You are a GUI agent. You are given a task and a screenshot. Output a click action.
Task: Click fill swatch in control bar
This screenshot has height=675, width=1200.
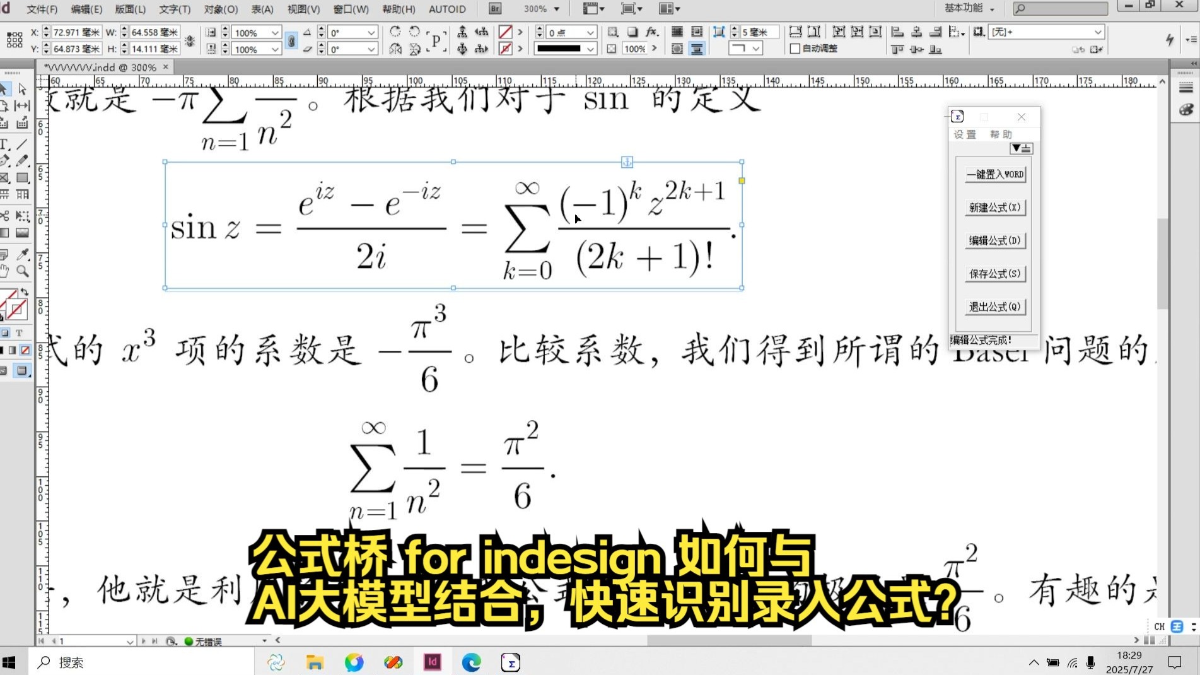pyautogui.click(x=505, y=32)
